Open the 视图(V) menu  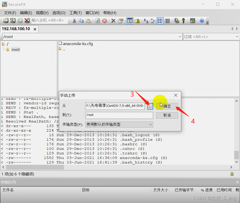click(x=42, y=13)
